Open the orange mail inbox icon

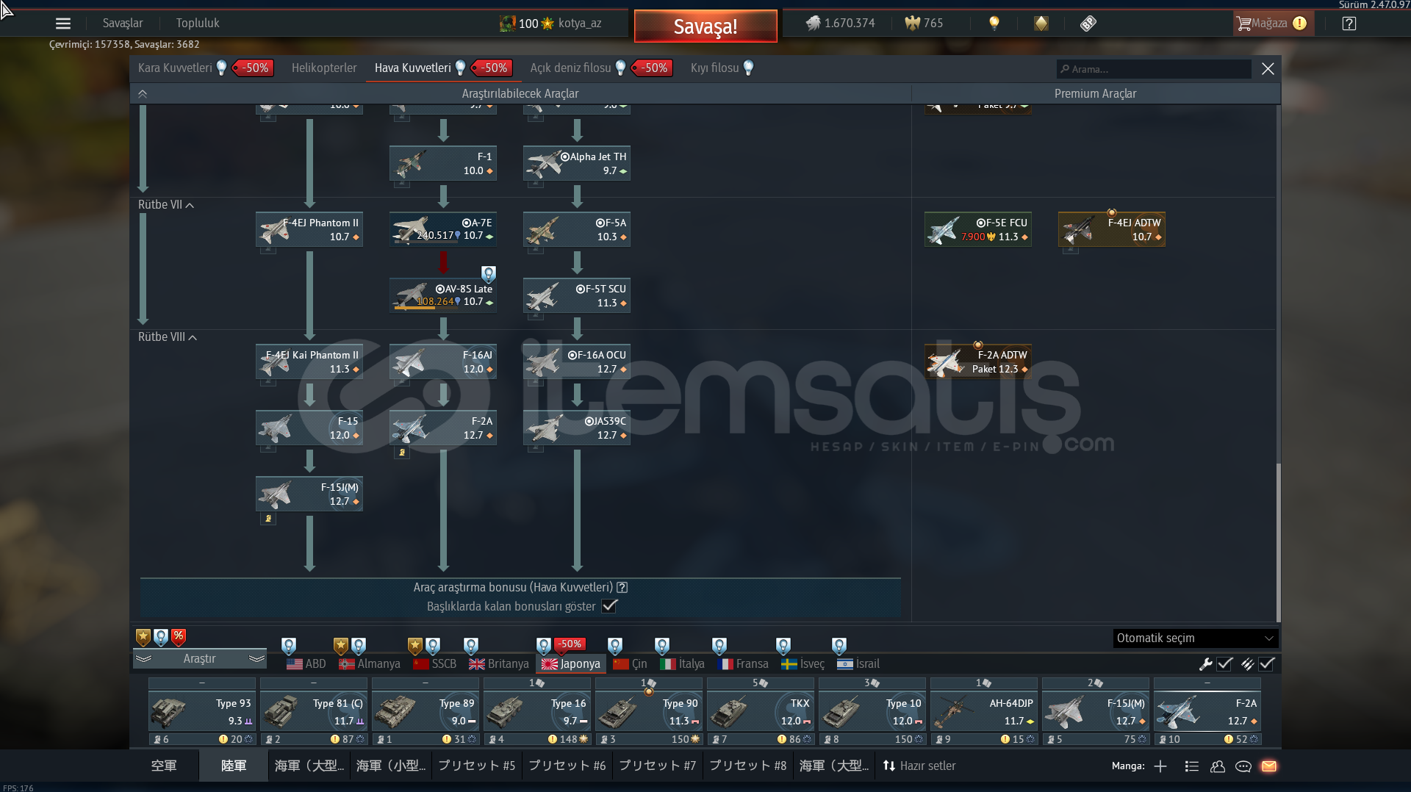tap(1269, 766)
